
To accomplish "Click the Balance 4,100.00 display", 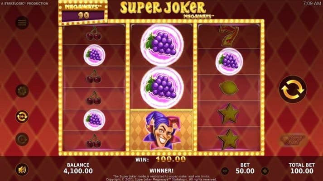I will (78, 168).
